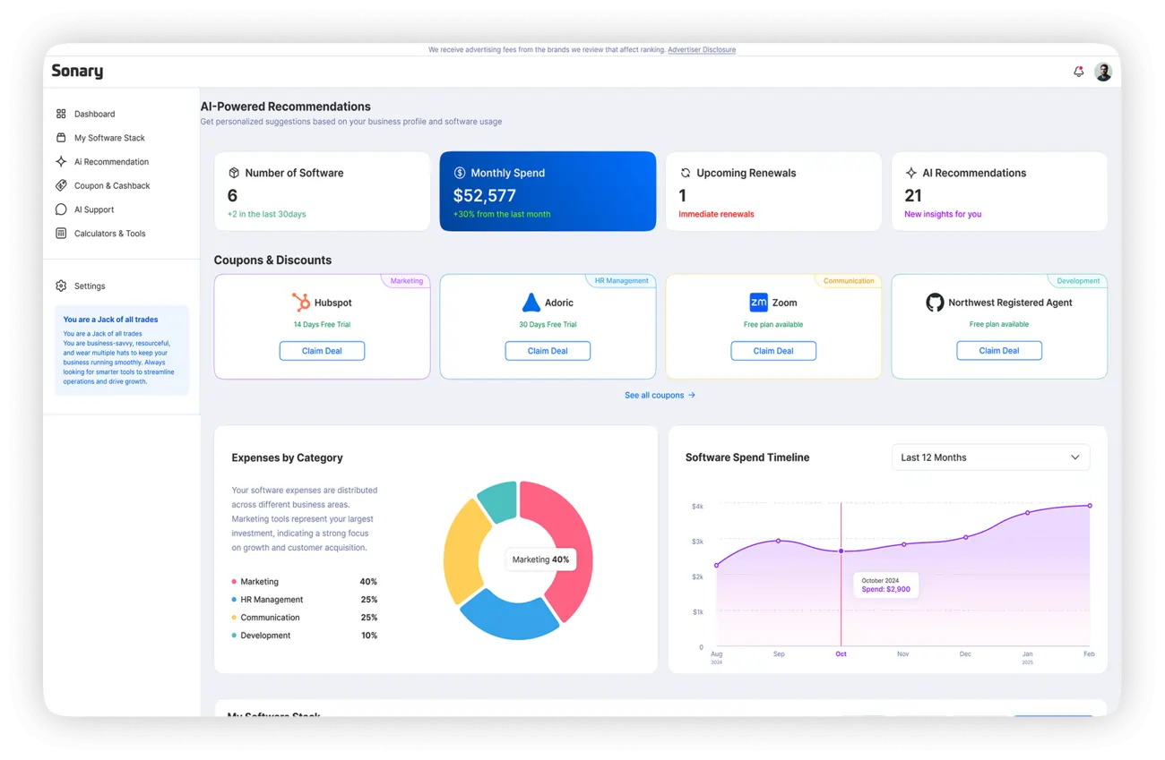Click the Hubspot logo on its coupon card

300,303
